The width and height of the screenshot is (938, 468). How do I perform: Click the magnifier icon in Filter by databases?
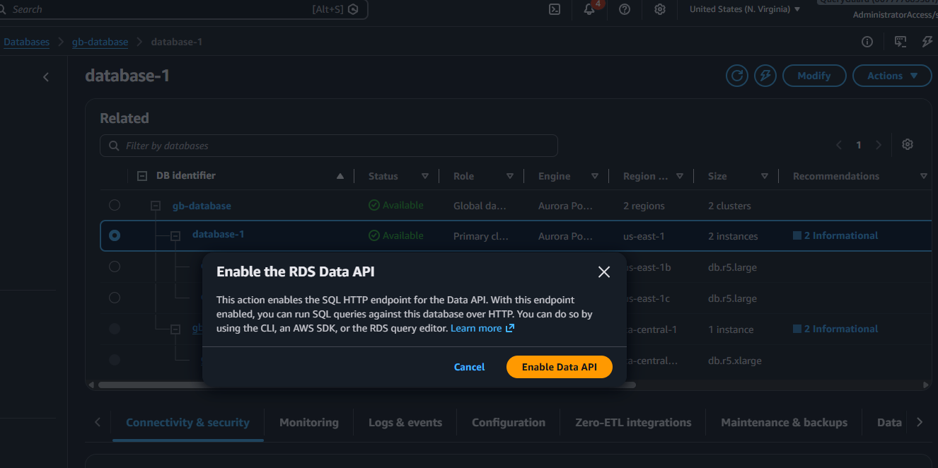pos(114,146)
